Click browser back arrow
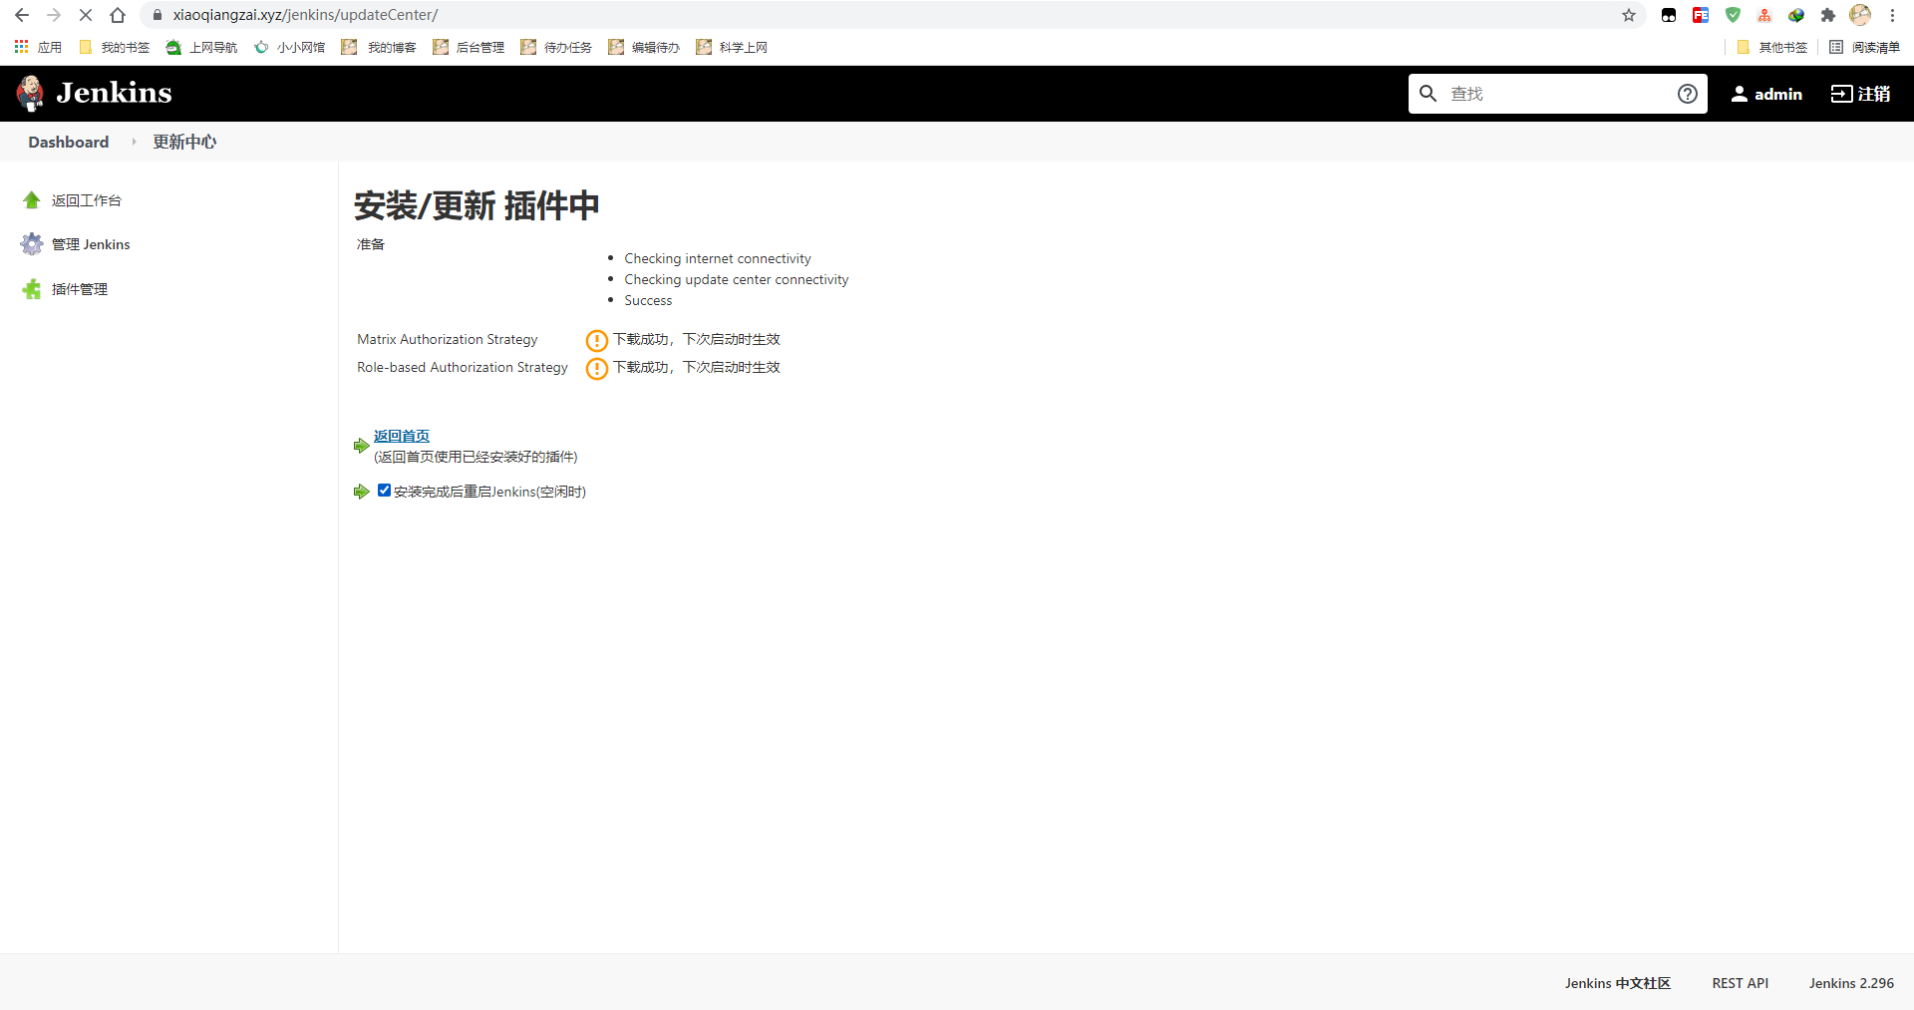This screenshot has height=1010, width=1914. pyautogui.click(x=22, y=15)
